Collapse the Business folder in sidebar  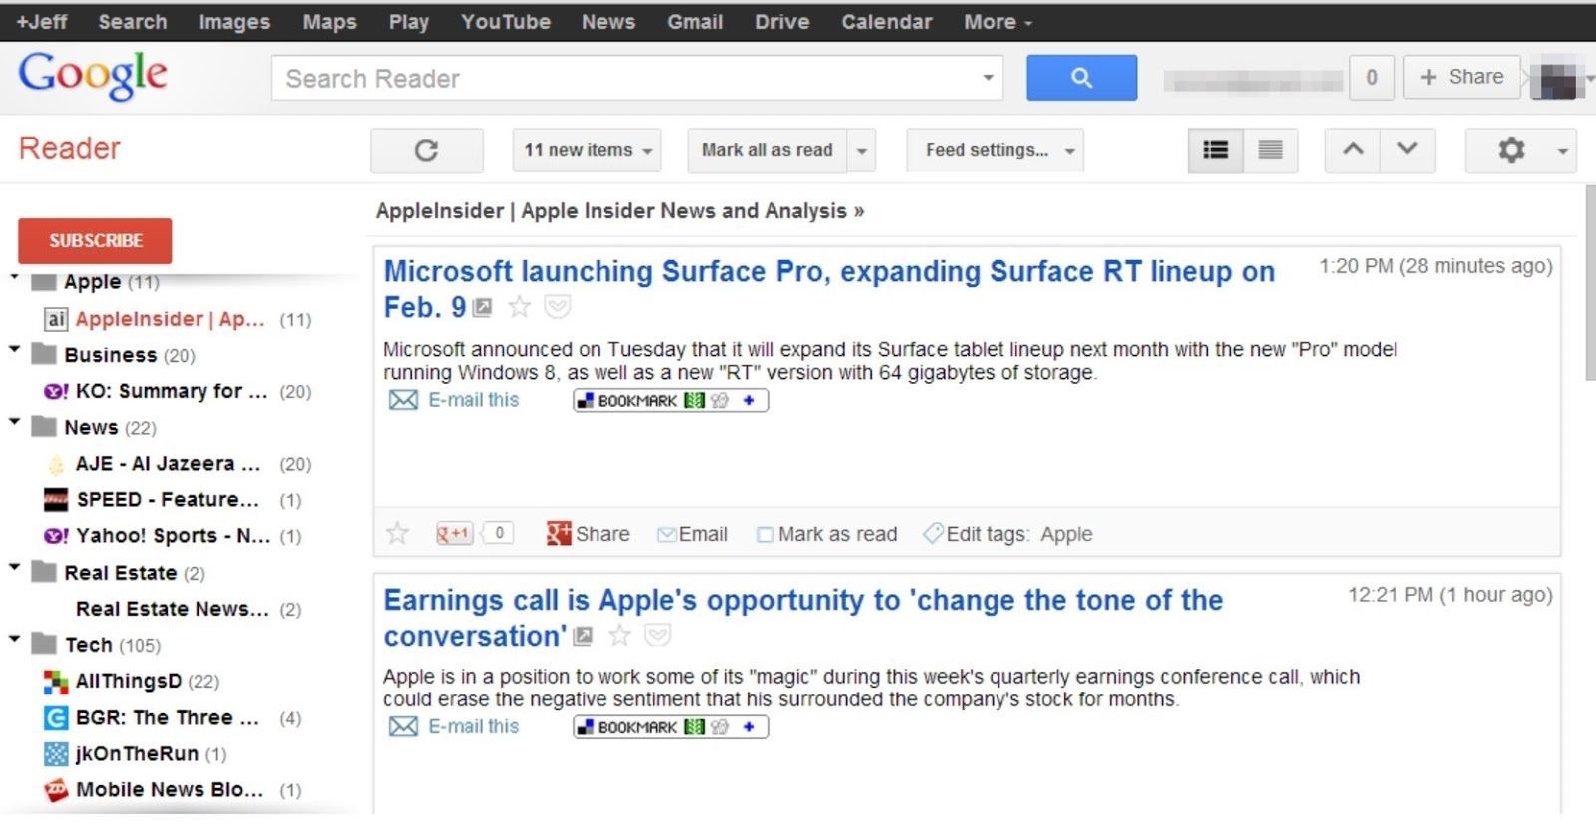15,349
